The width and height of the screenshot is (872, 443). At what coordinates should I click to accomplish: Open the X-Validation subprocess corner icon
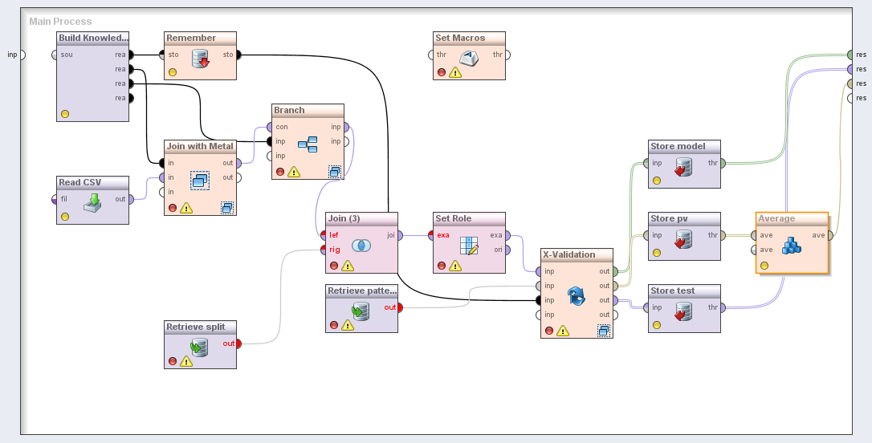point(603,330)
